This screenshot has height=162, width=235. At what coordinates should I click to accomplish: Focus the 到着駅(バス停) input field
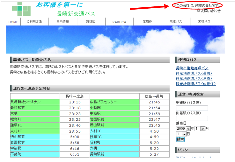point(192,119)
